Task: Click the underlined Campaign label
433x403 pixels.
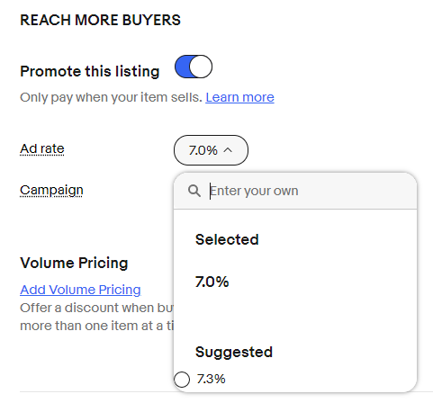Action: point(51,191)
